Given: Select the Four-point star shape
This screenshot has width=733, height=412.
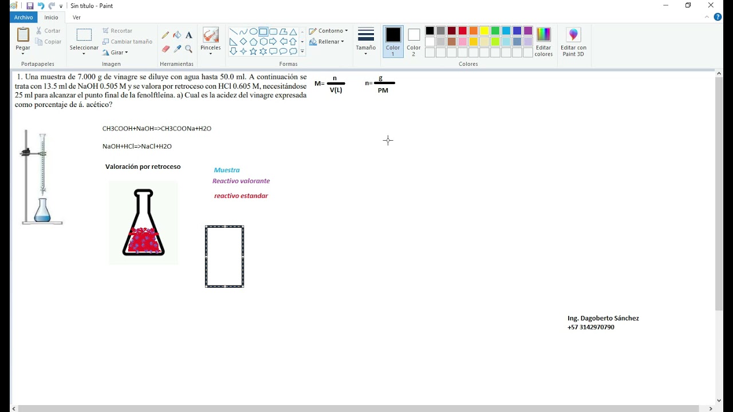Looking at the screenshot, I should [243, 51].
